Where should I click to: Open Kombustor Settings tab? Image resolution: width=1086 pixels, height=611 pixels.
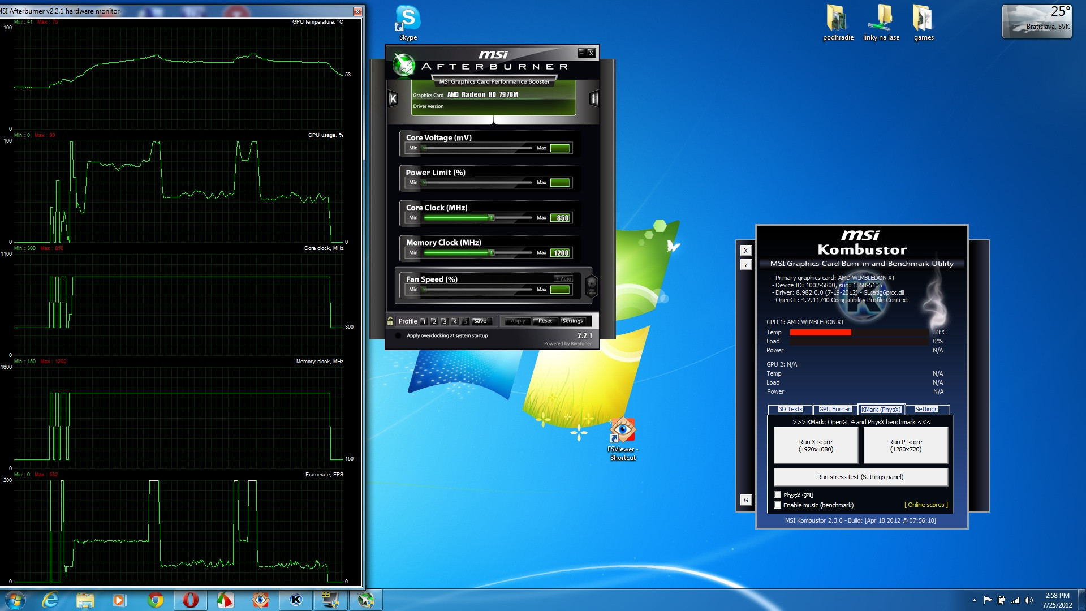tap(926, 409)
